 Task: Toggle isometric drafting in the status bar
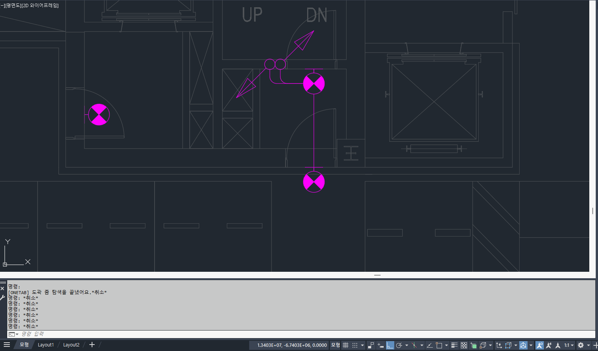[x=414, y=345]
